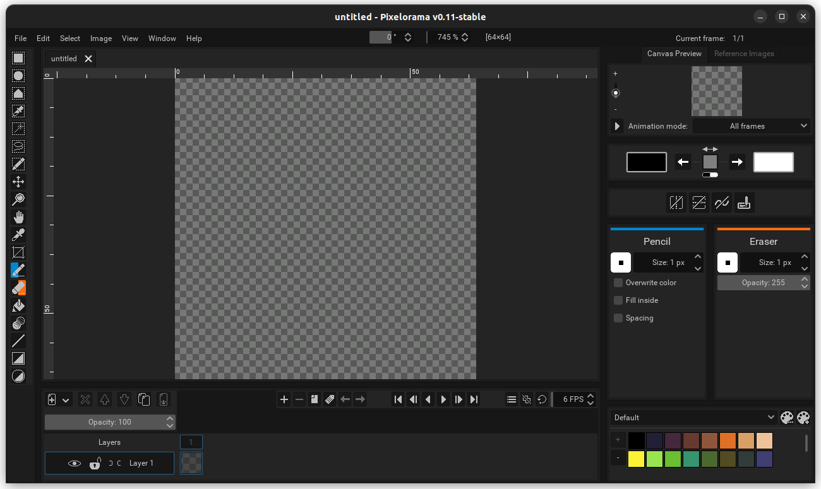Lock Layer 1 with the padlock
The image size is (821, 489).
pos(95,463)
